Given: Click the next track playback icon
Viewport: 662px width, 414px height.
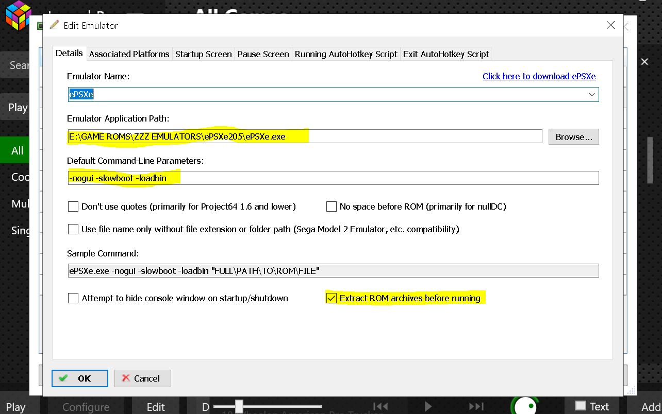Looking at the screenshot, I should pos(476,406).
